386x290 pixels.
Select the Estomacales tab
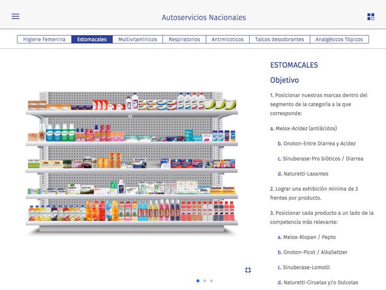point(92,40)
